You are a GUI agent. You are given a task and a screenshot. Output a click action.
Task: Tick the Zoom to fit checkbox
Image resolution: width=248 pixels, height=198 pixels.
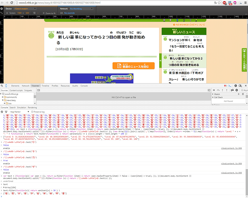[x=44, y=13]
